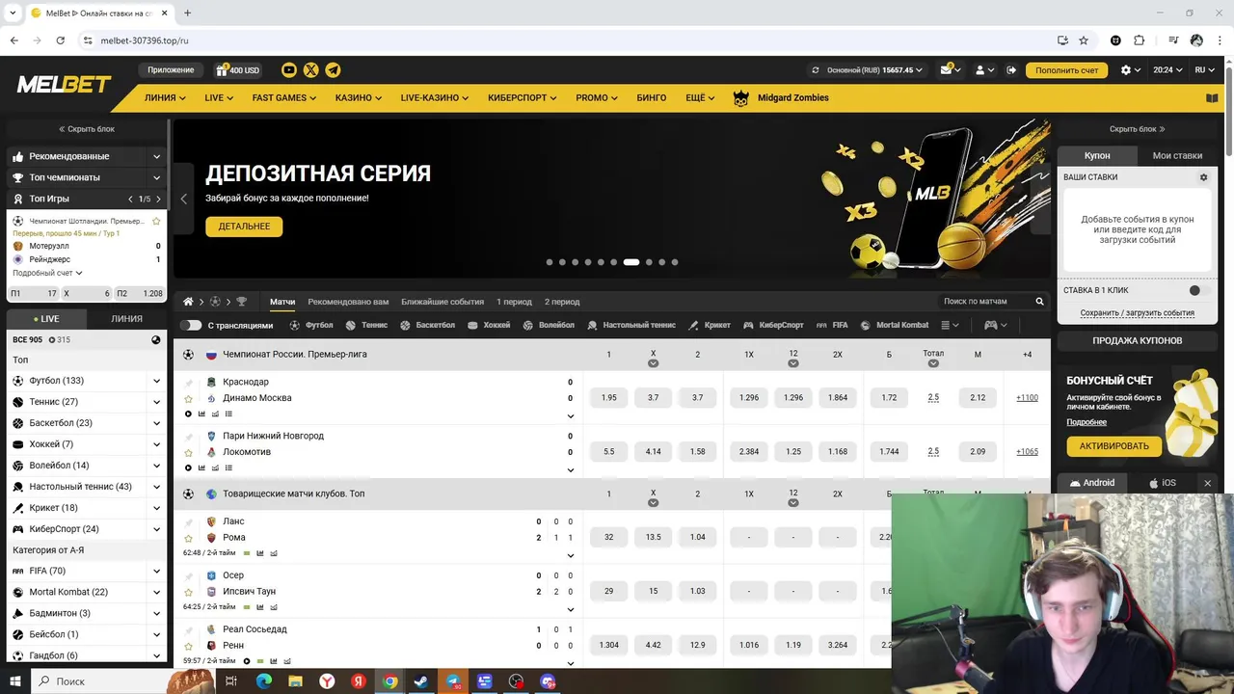
Task: Open the rules book icon in the yellow bar
Action: click(x=1212, y=97)
